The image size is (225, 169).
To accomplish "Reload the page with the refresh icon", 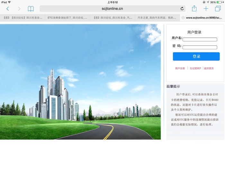I will pos(182,9).
